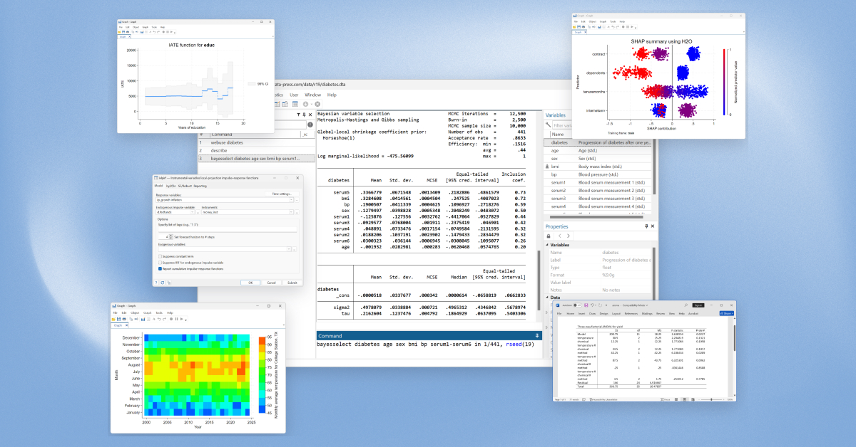
Task: Toggle Suppress IRF for endogenous impulse variable
Action: pos(159,263)
